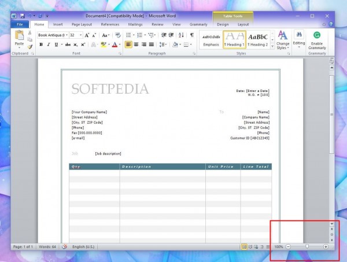Image resolution: width=347 pixels, height=262 pixels.
Task: Apply red font color
Action: [115, 45]
